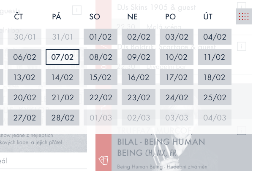Select 24/02 under the PO column
This screenshot has width=256, height=171.
(176, 97)
